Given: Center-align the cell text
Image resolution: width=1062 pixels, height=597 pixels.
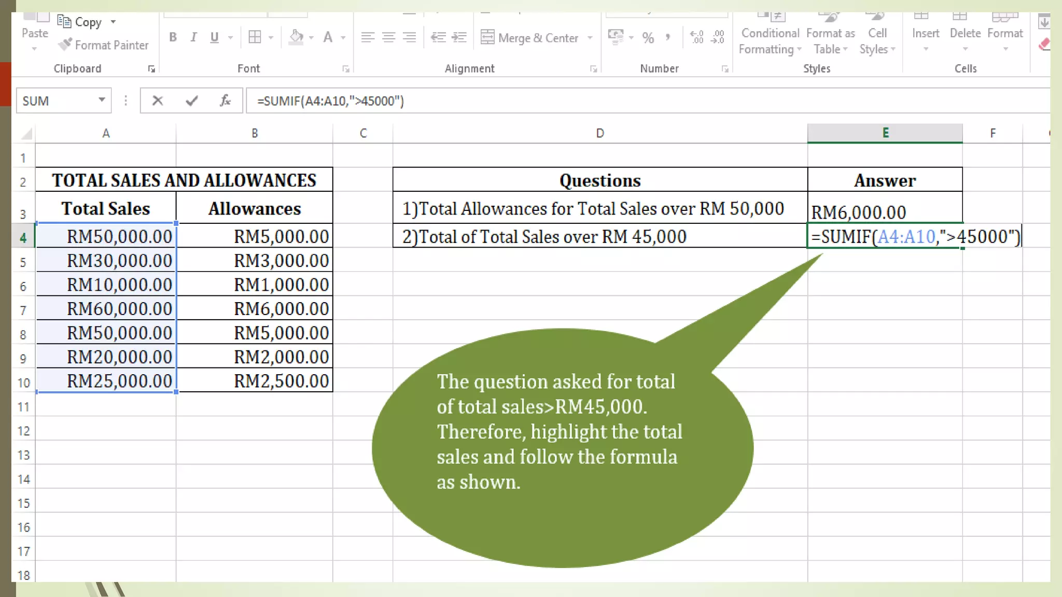Looking at the screenshot, I should pos(388,37).
